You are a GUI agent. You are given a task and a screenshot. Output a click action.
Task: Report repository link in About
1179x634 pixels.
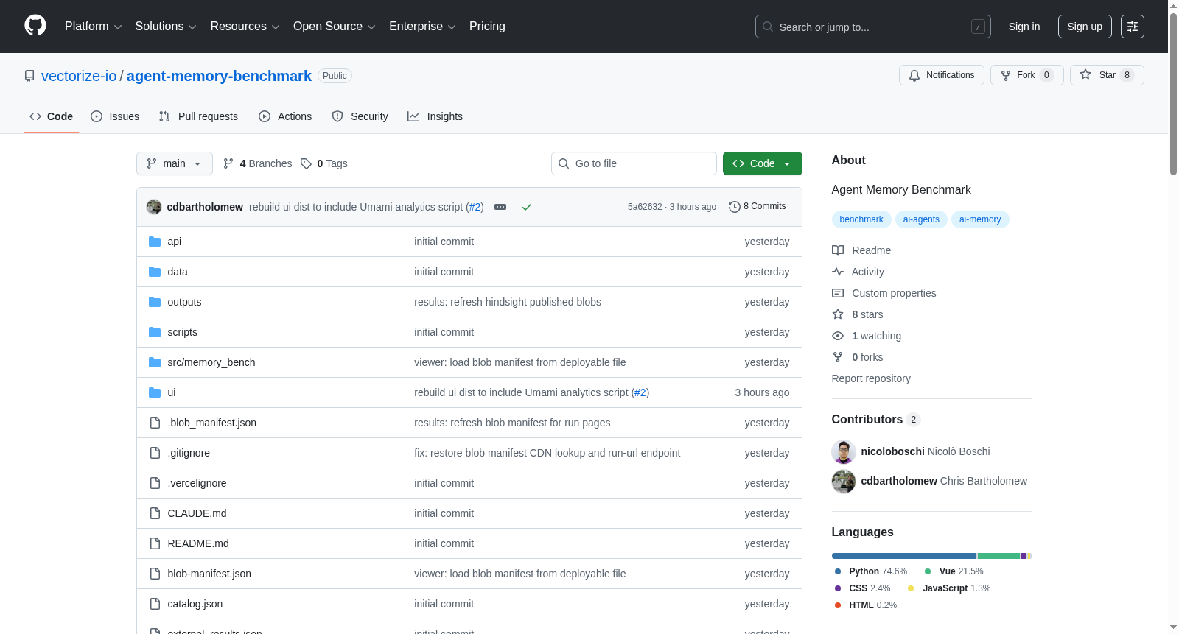tap(871, 378)
